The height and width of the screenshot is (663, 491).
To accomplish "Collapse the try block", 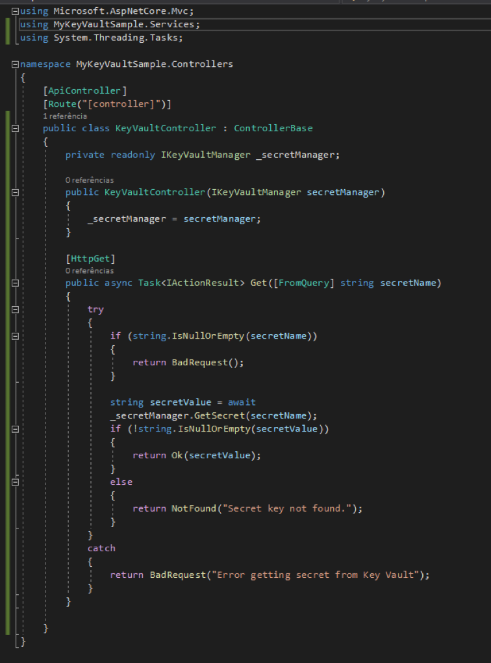I will tap(15, 309).
